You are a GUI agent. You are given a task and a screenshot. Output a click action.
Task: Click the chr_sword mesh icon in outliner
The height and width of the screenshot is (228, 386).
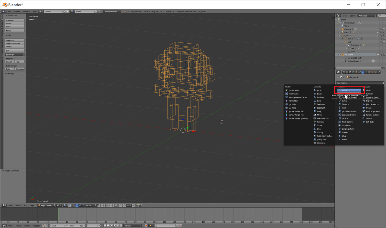[x=343, y=55]
